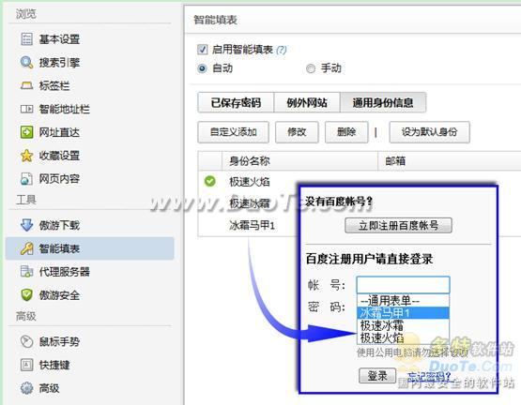Click the 设为默认身份 button
Screen dimensions: 521x405
click(x=429, y=132)
